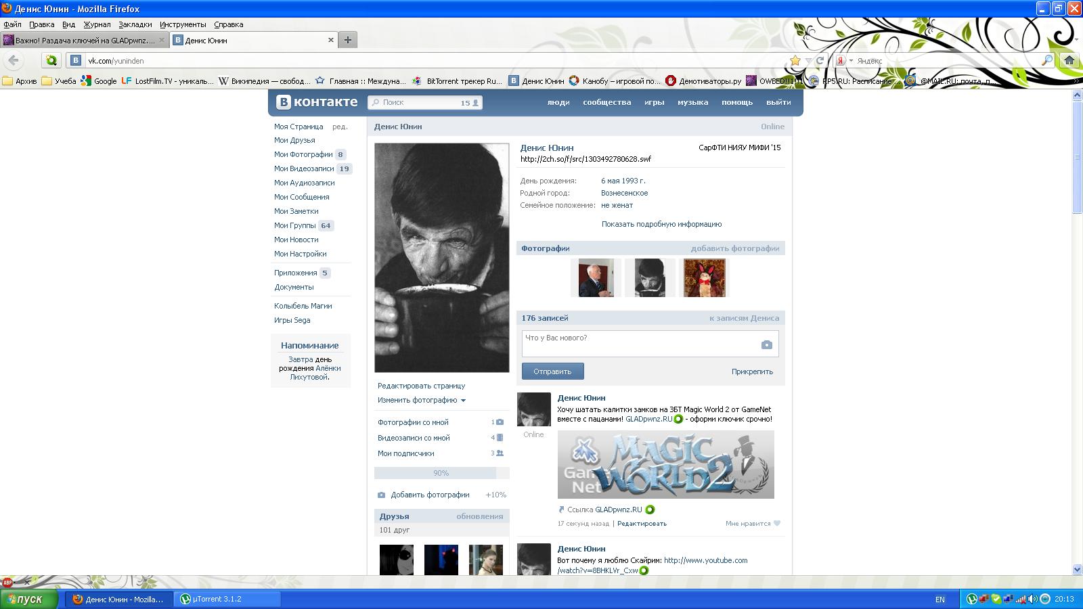Click the VKontakte logo in header
Screen dimensions: 1083x609
(317, 102)
